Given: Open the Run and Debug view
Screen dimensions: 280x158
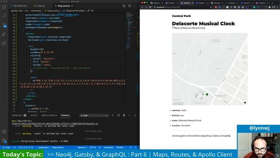Looking at the screenshot, I should click(x=4, y=34).
